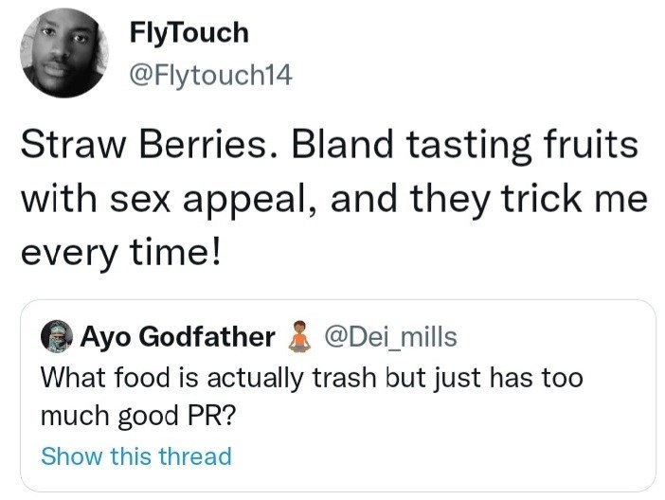Click the Show this thread link

tap(136, 455)
